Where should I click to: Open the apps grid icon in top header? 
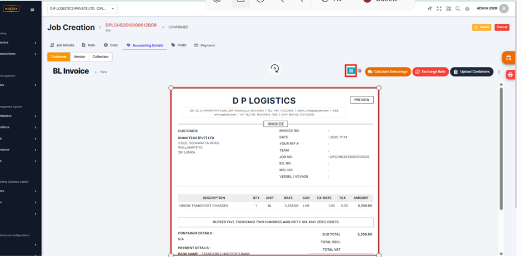click(x=448, y=9)
